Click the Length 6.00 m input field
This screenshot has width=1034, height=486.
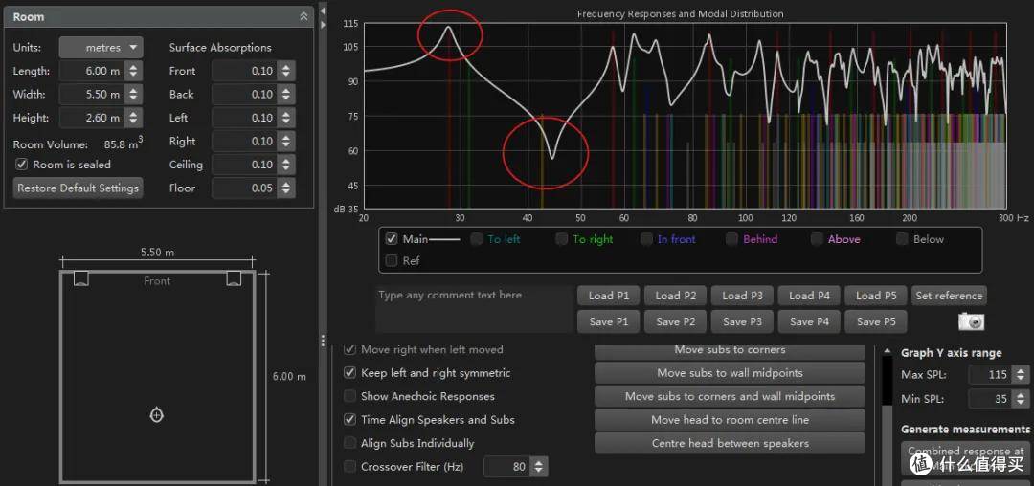click(92, 71)
